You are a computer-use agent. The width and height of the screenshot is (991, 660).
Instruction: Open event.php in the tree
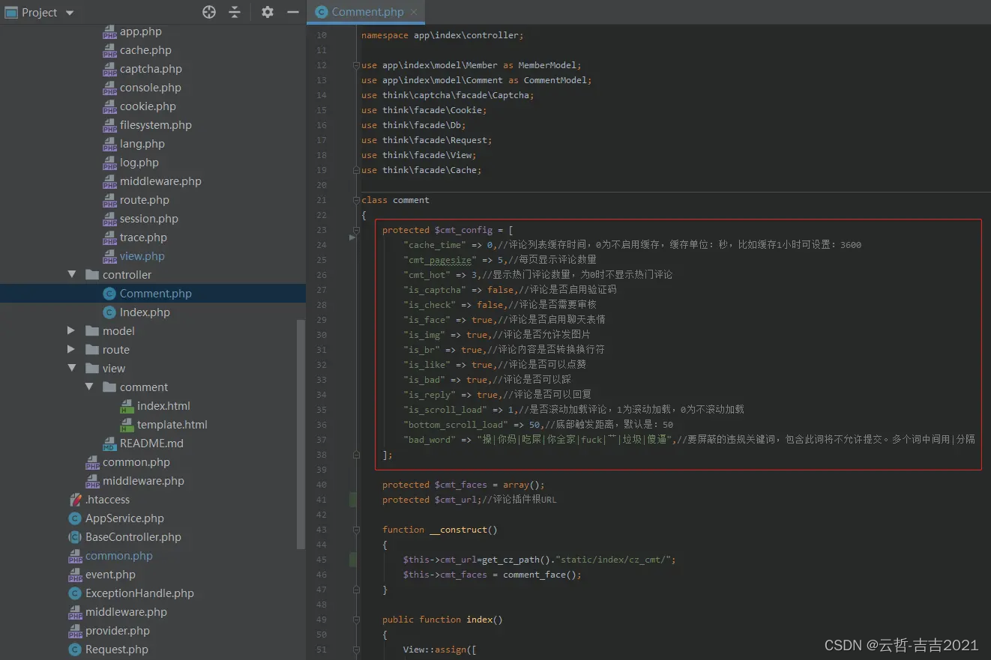(x=110, y=575)
